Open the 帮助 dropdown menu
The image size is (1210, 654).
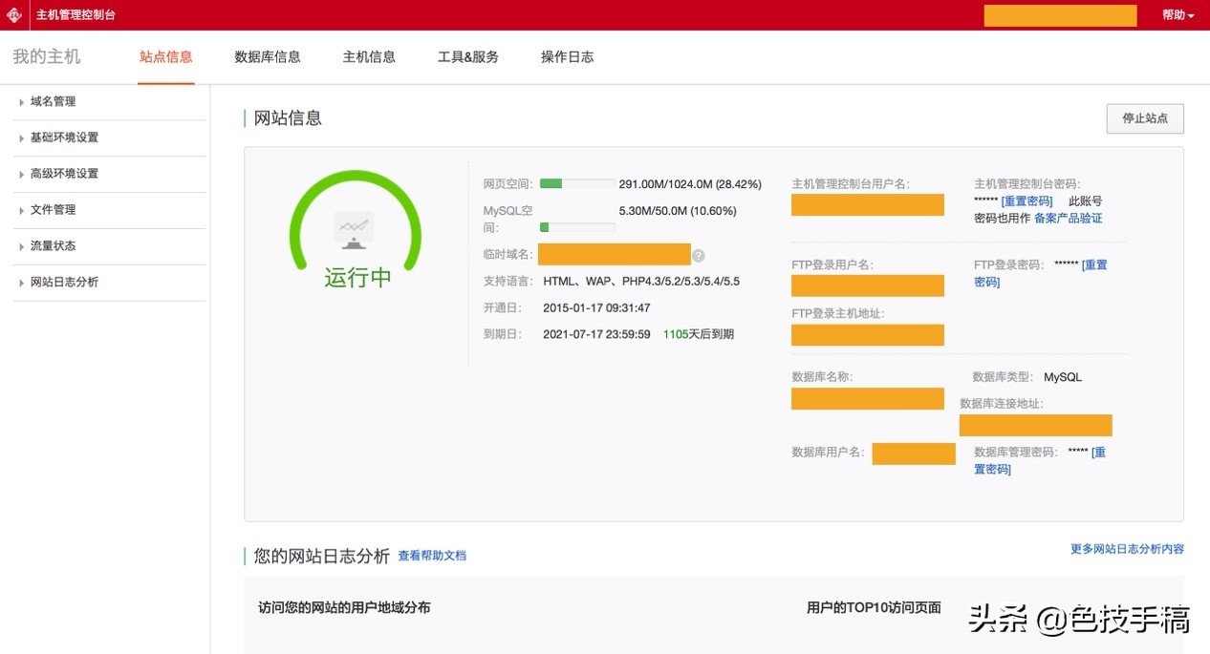tap(1178, 14)
